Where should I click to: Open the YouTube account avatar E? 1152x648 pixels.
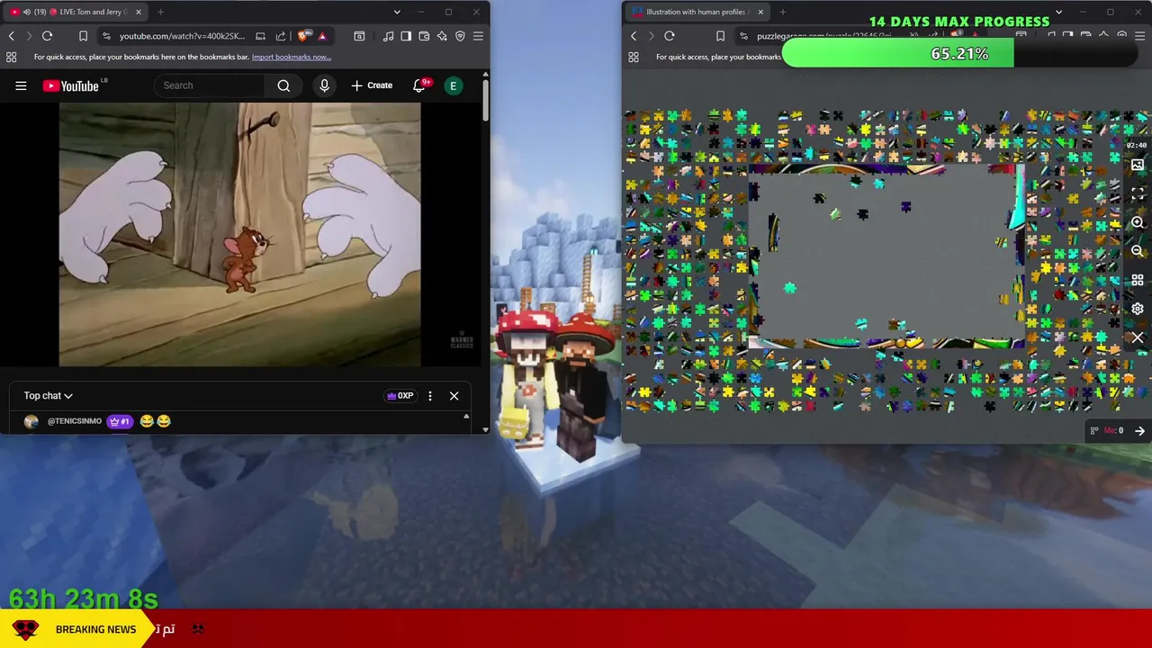454,85
